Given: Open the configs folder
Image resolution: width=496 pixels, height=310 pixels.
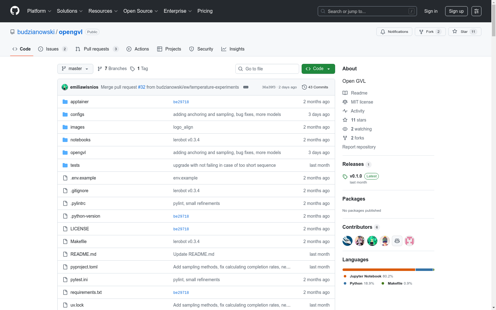Looking at the screenshot, I should [77, 114].
